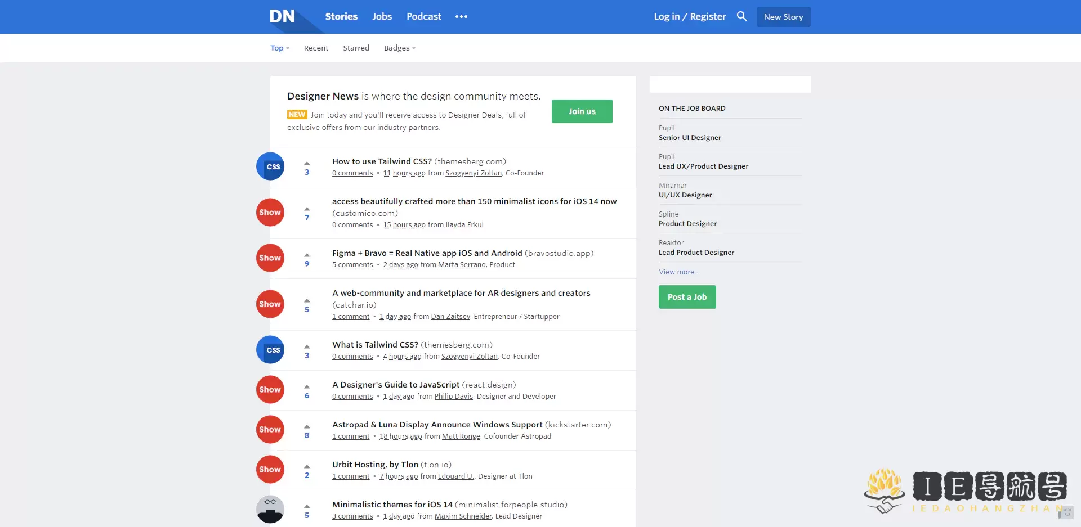View Matt Ronge's profile

click(x=461, y=436)
